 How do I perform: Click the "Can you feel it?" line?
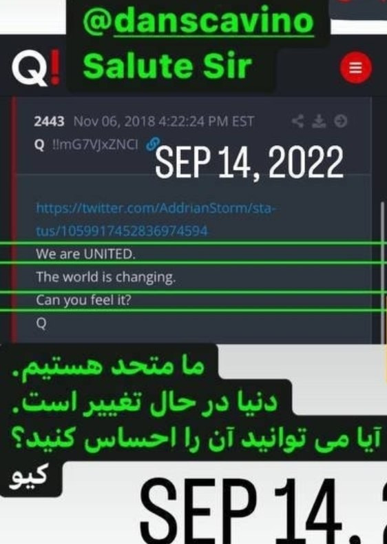[x=84, y=300]
